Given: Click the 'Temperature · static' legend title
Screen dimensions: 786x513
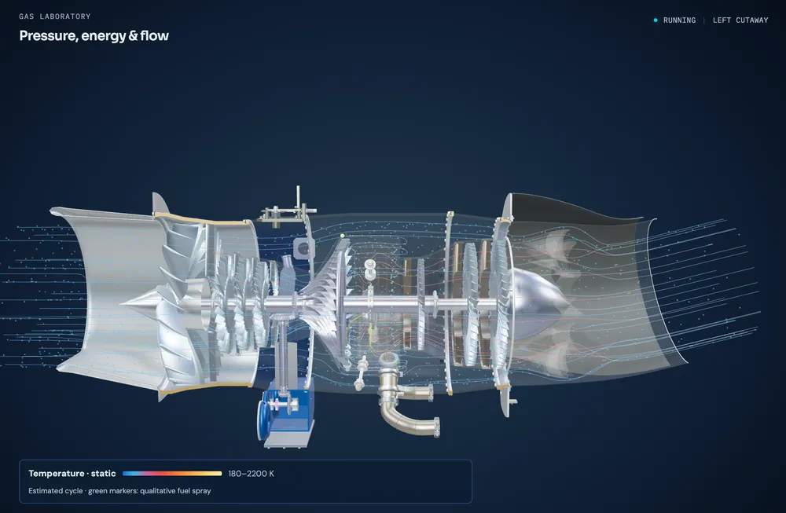Looking at the screenshot, I should 72,474.
